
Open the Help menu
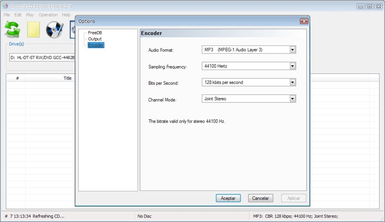(66, 15)
